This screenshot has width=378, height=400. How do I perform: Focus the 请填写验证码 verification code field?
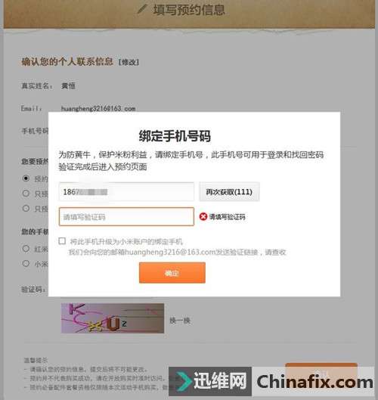[126, 216]
